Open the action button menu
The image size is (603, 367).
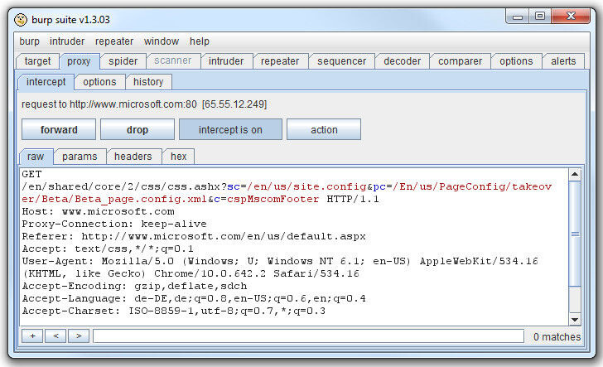[x=324, y=129]
